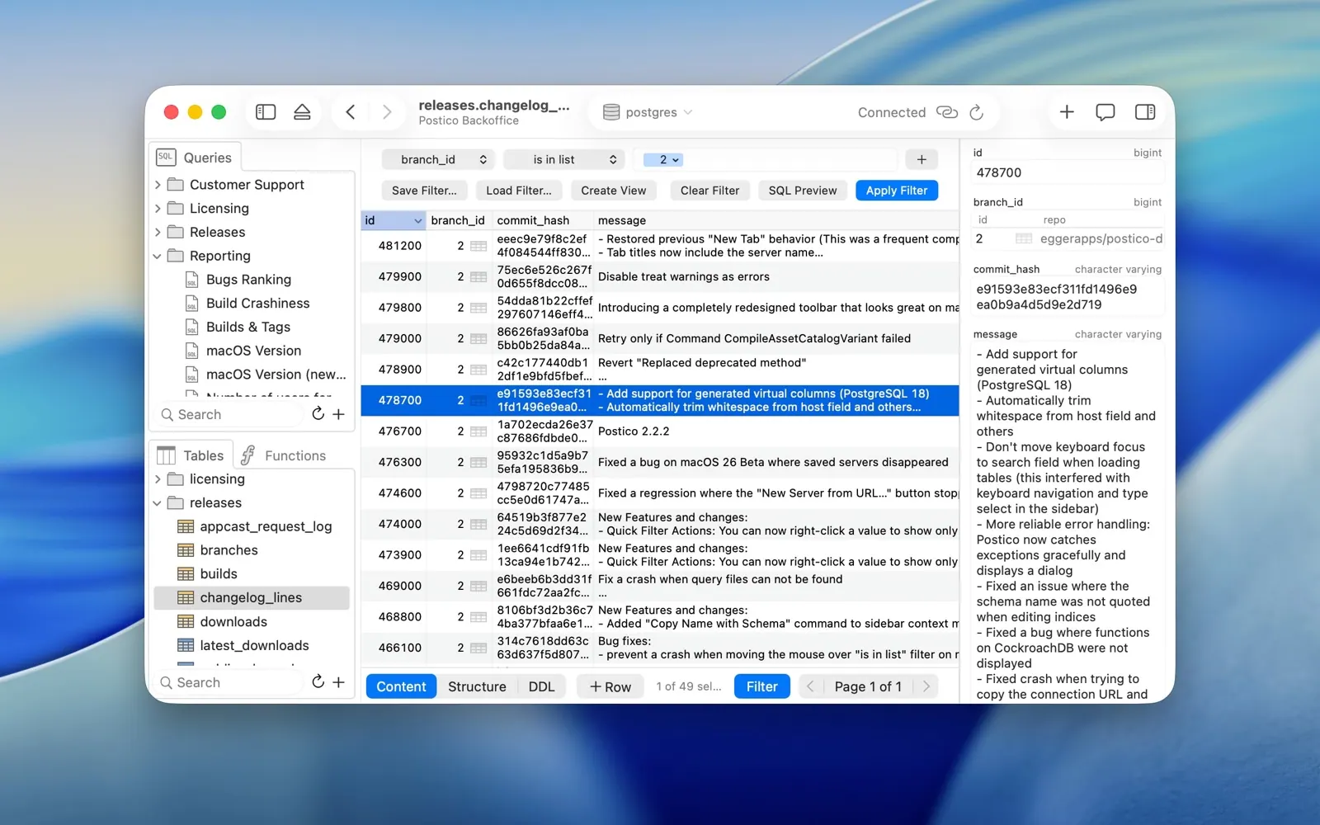Open the branch_id filter column dropdown

pos(438,160)
